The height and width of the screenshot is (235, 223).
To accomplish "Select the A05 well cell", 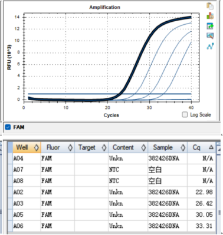I will (27, 214).
